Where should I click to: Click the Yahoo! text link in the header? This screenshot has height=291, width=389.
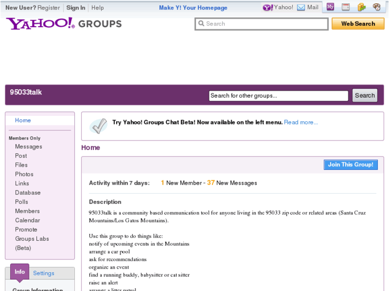pyautogui.click(x=283, y=7)
